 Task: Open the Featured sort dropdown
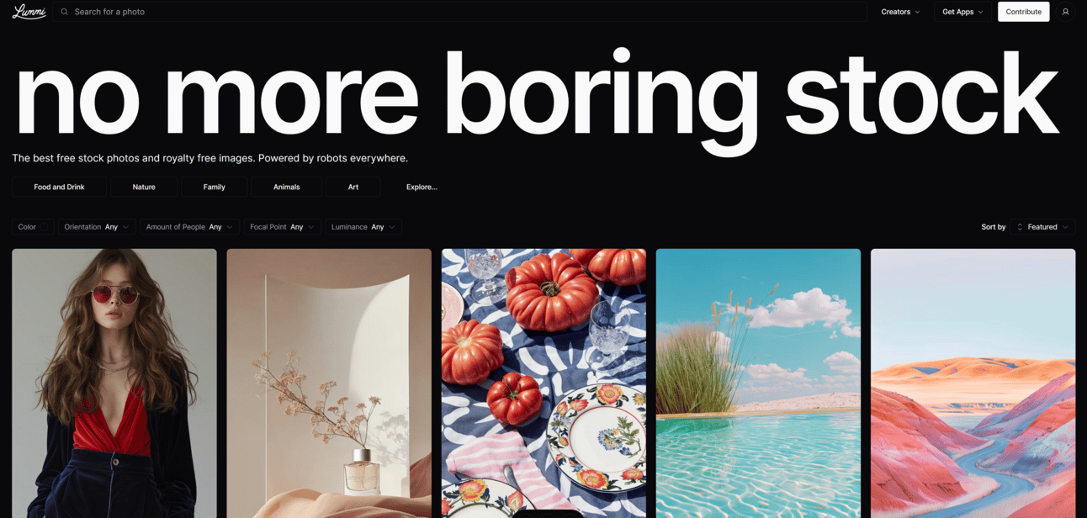(x=1043, y=227)
